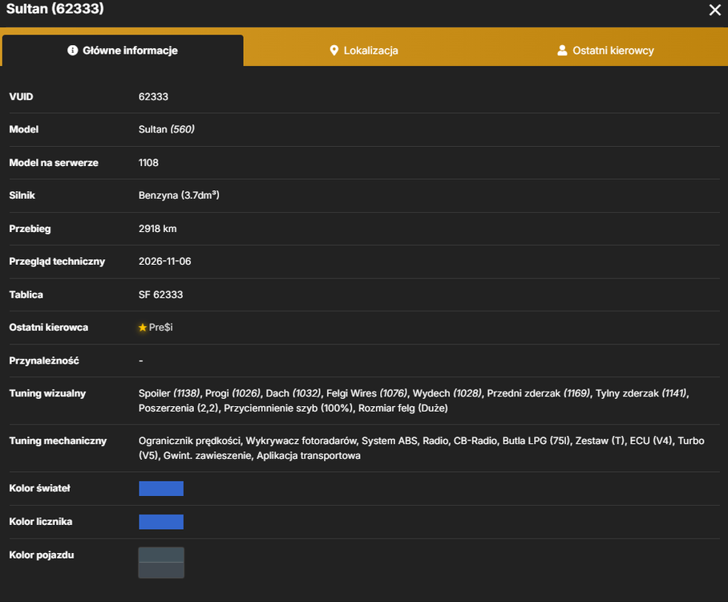This screenshot has height=602, width=728.
Task: Click the Tuning mechaniczny label
Action: click(58, 441)
